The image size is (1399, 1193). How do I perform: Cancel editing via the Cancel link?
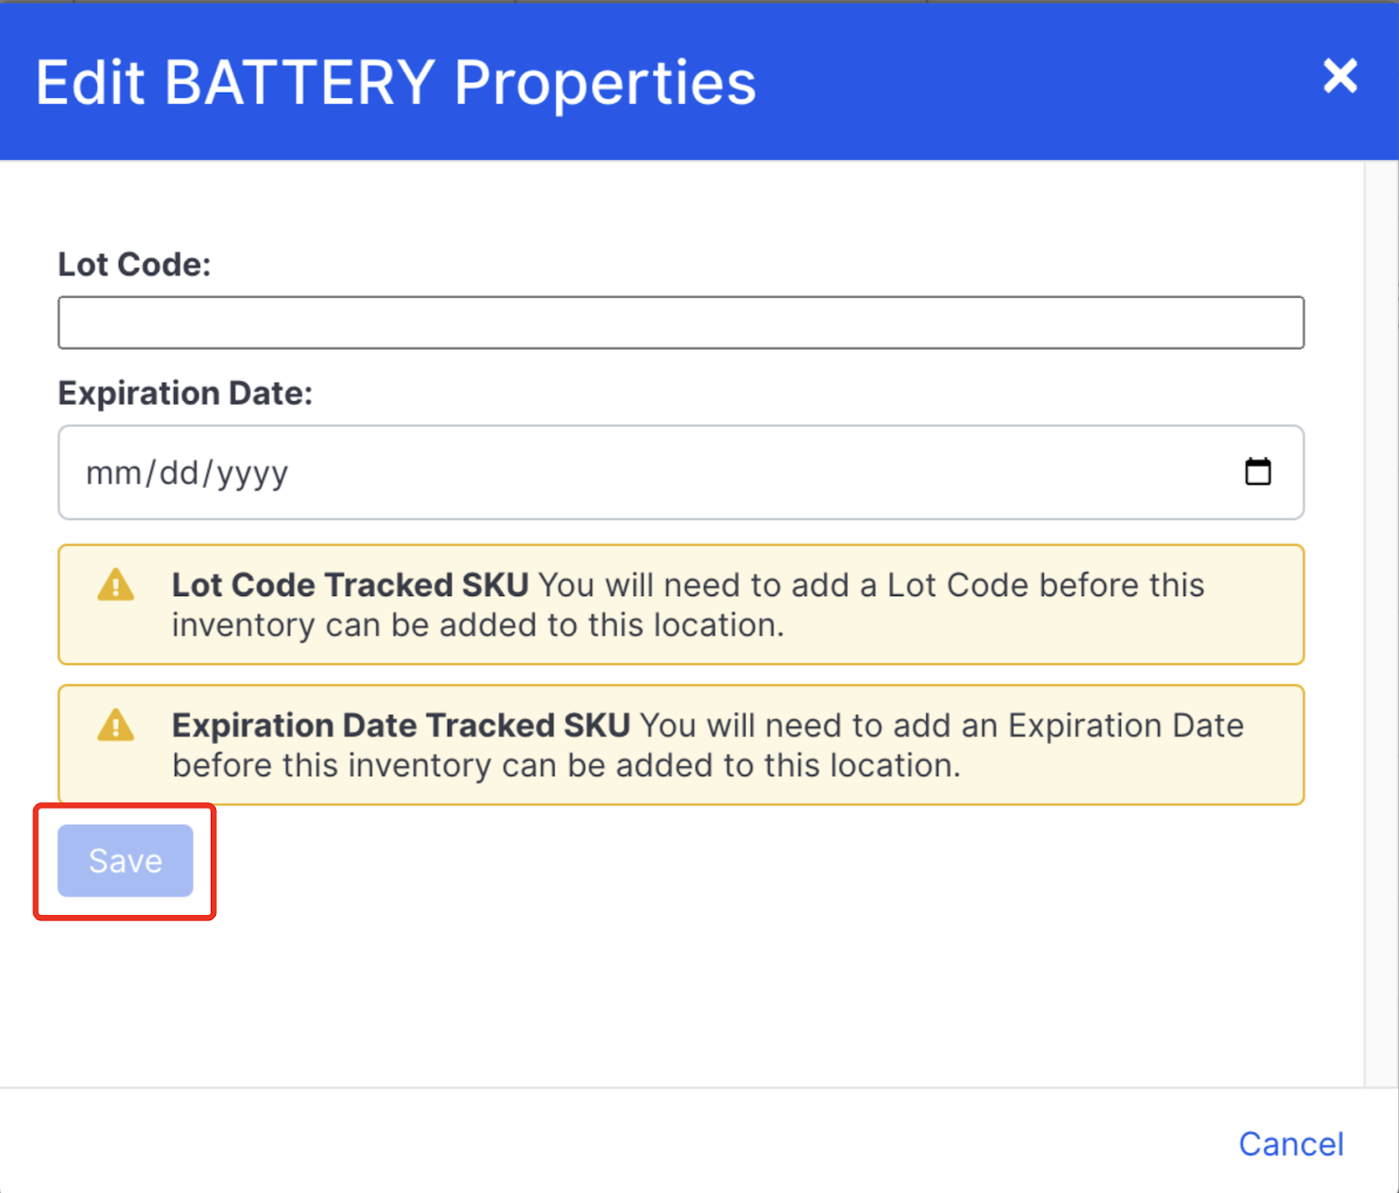pyautogui.click(x=1291, y=1144)
